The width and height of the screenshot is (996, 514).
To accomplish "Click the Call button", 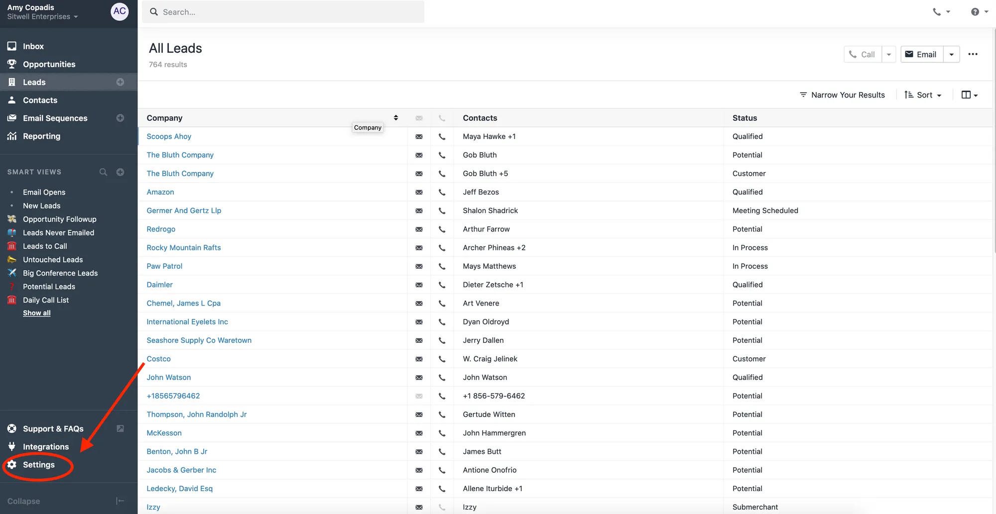I will 863,54.
